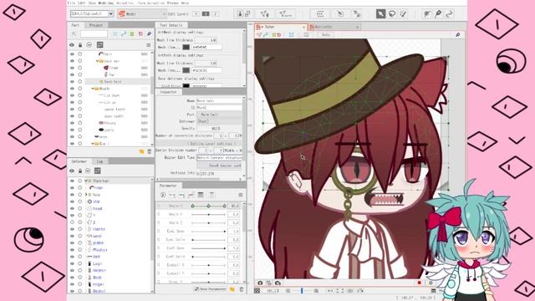Collapse the back hair folder
The image size is (535, 301).
pyautogui.click(x=97, y=61)
